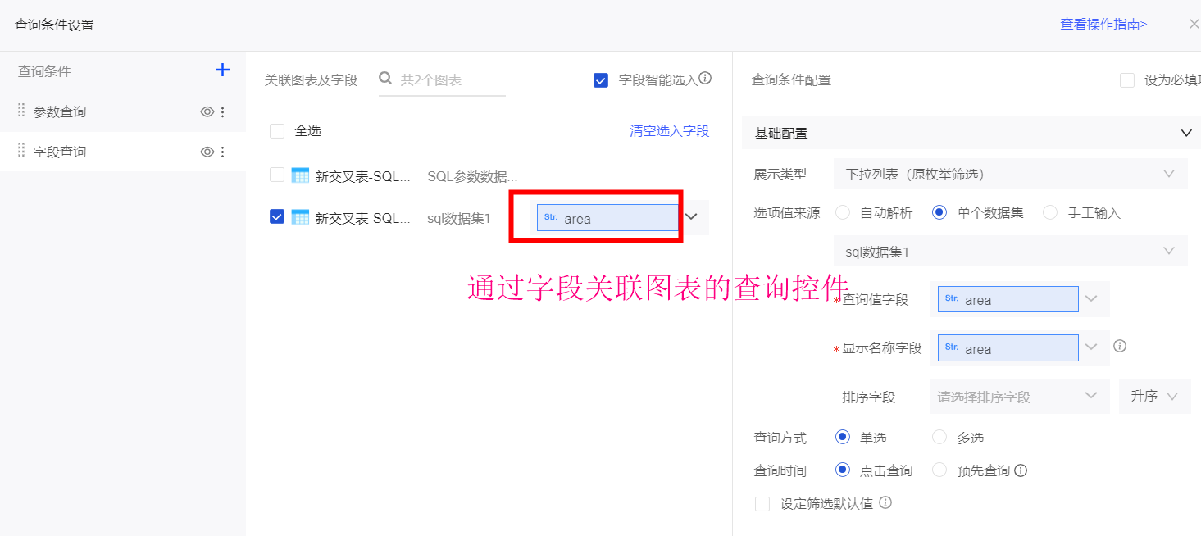The width and height of the screenshot is (1201, 536).
Task: Uncheck the 字段智能选入 checkbox
Action: pyautogui.click(x=601, y=80)
